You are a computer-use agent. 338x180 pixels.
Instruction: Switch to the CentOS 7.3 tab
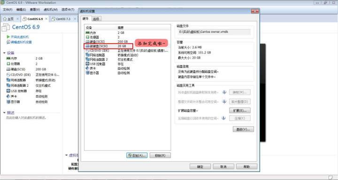pyautogui.click(x=63, y=19)
